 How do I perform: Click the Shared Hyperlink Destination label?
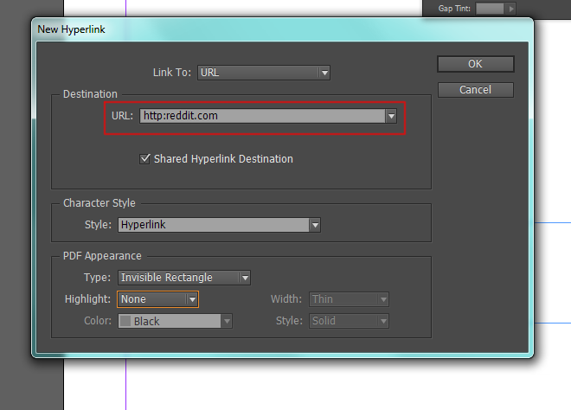pyautogui.click(x=223, y=159)
